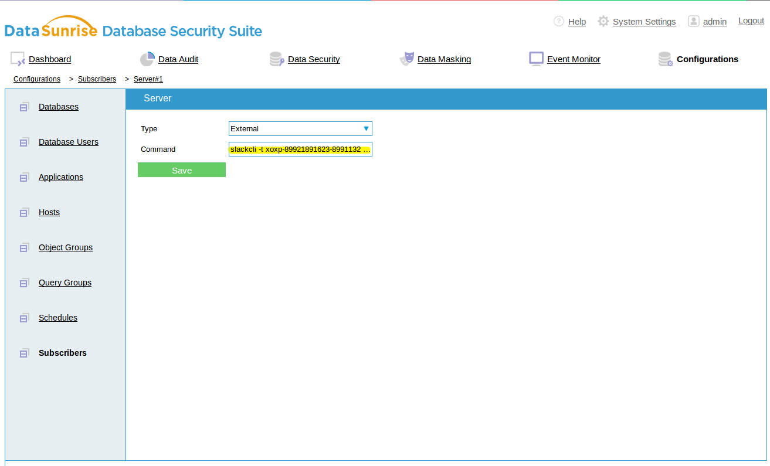Open Databases in the sidebar
This screenshot has height=466, width=770.
click(x=59, y=107)
